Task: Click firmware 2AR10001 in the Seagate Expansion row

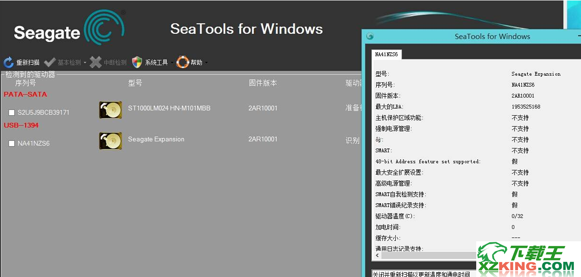Action: pos(263,139)
